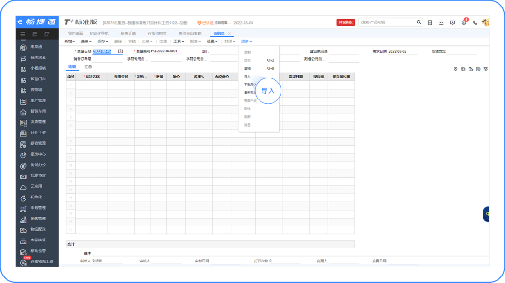Collapse the 更多 dropdown menu
The width and height of the screenshot is (505, 283).
pos(246,42)
